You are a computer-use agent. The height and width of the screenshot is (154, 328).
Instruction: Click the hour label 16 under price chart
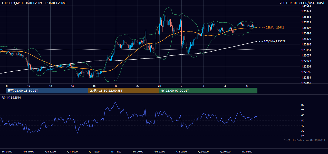[94, 86]
